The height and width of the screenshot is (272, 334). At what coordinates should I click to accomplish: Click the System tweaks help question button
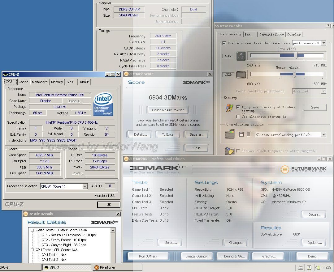pyautogui.click(x=328, y=26)
